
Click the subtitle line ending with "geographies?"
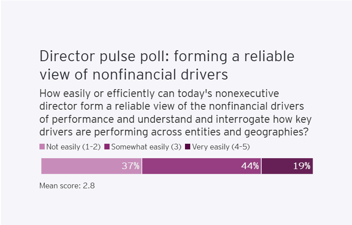[174, 132]
